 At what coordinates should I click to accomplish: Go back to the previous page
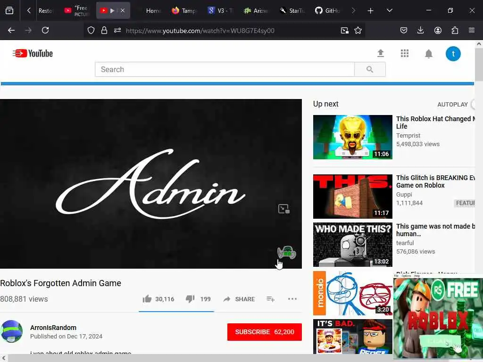click(x=11, y=30)
